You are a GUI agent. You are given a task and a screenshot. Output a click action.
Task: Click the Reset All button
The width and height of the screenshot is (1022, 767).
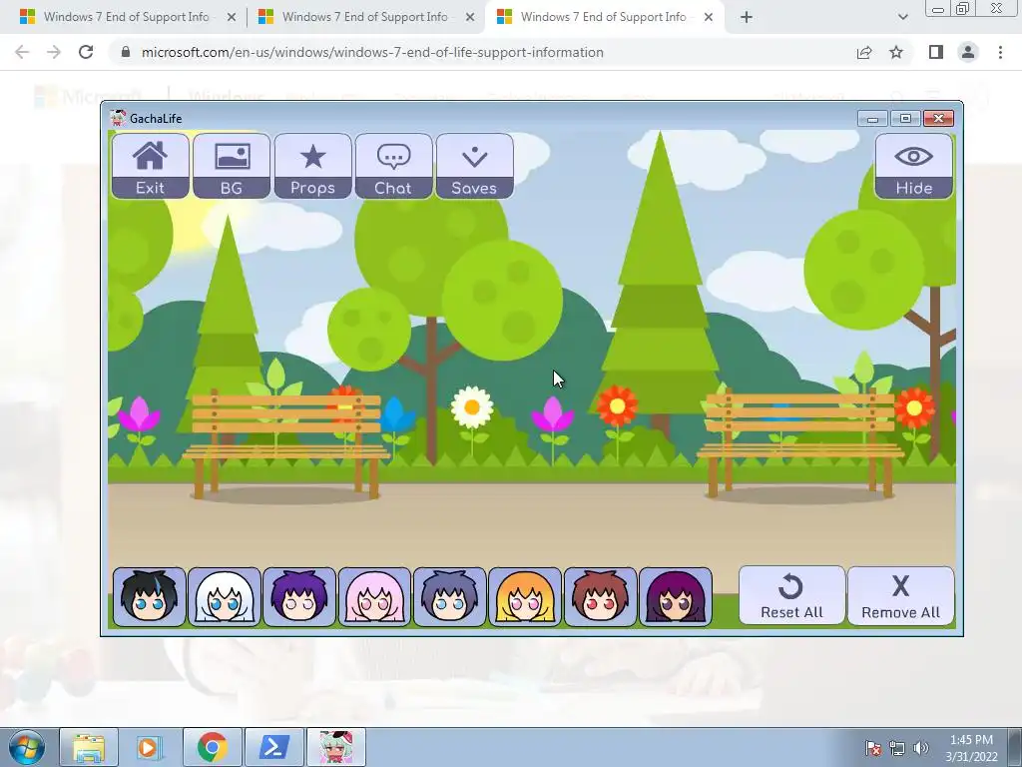791,596
